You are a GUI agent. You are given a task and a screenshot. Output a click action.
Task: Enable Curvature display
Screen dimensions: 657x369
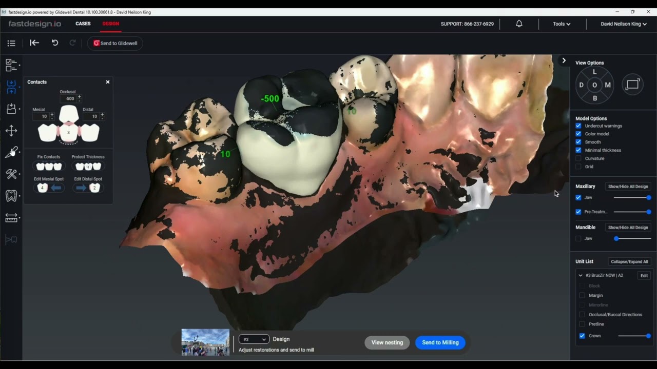[x=578, y=158]
